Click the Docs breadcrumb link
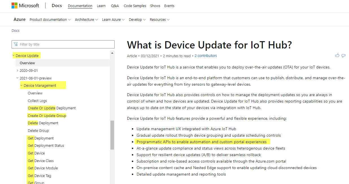Screen dimensions: 349x184 (x=15, y=30)
